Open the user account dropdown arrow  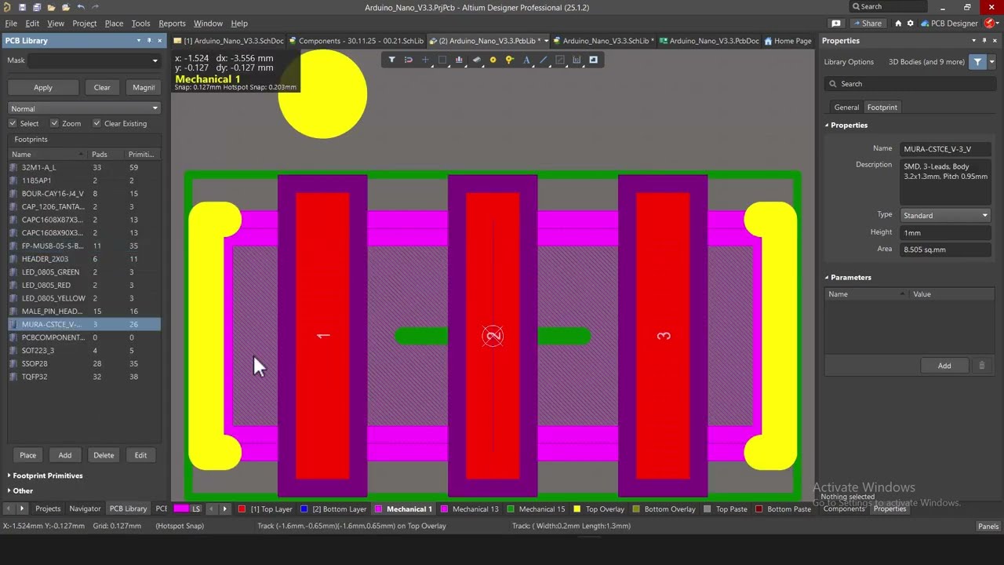998,24
